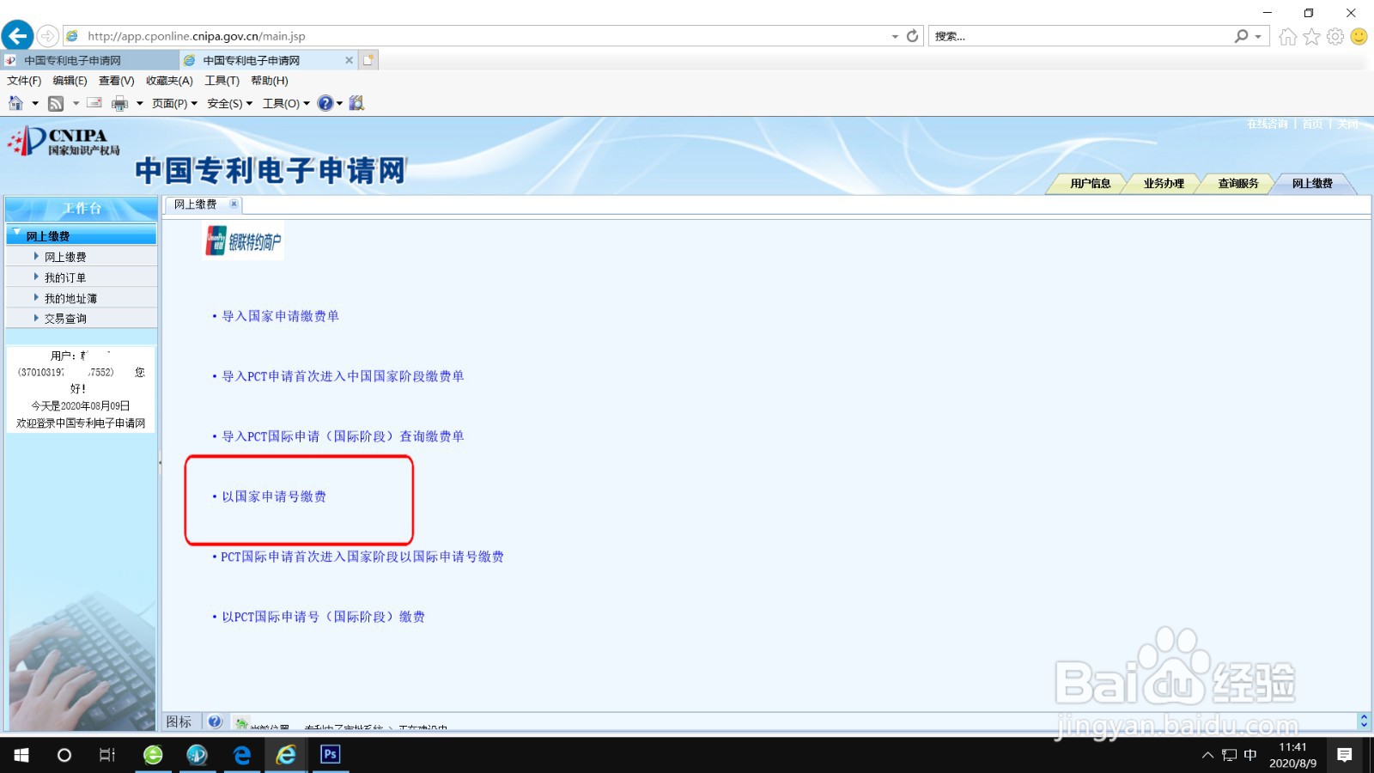Open the 帮助(H) menu
This screenshot has width=1374, height=773.
[x=269, y=81]
